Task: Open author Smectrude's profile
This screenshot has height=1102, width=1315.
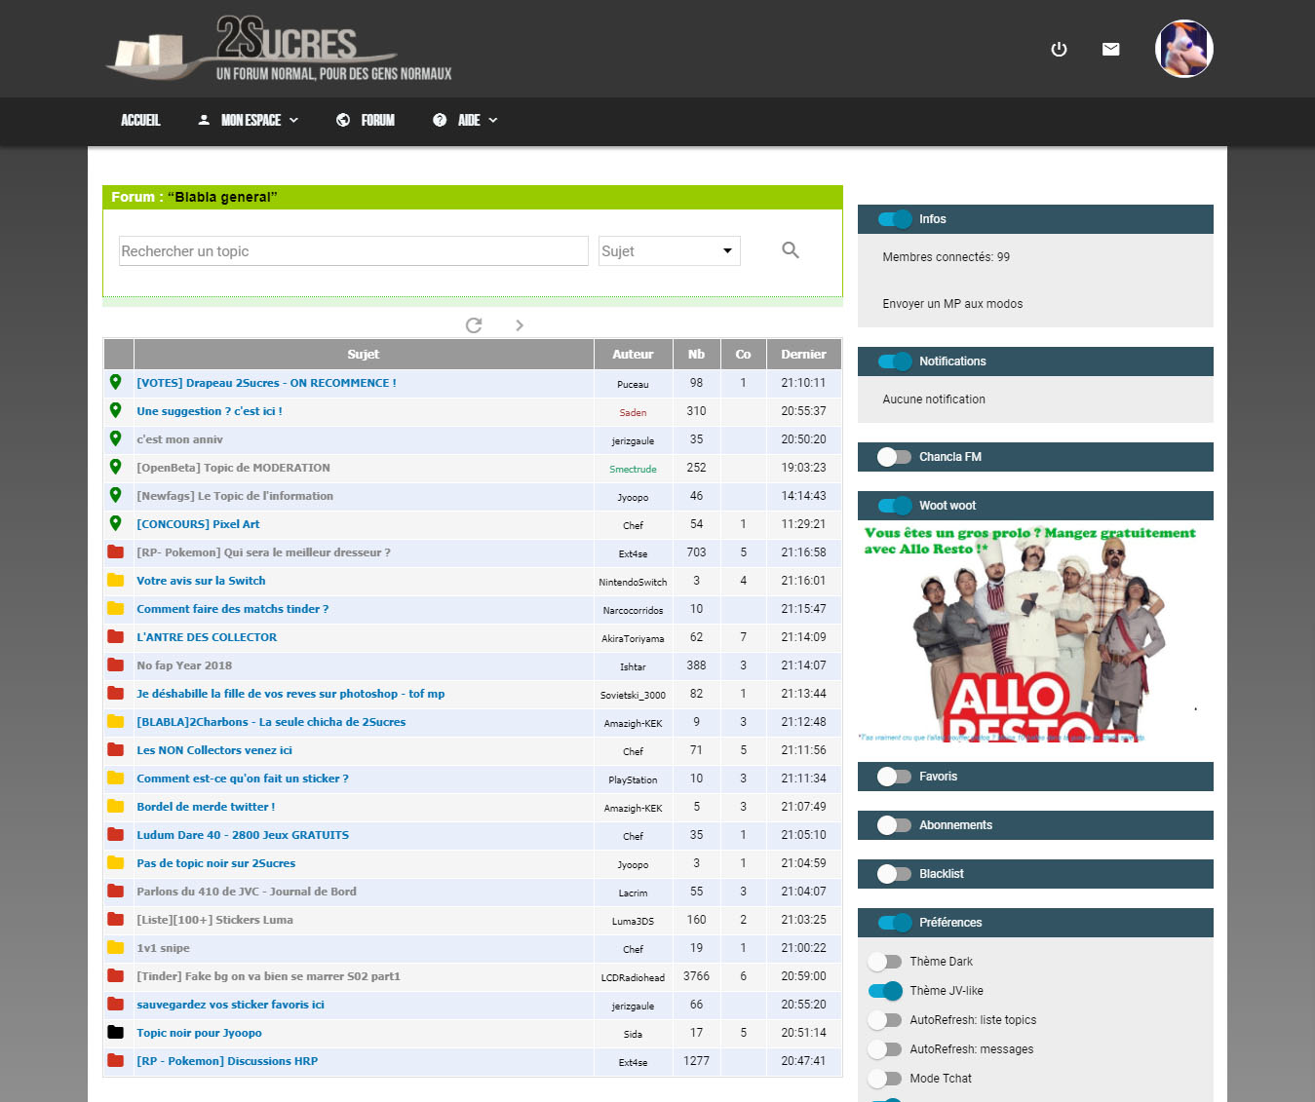Action: pos(633,469)
